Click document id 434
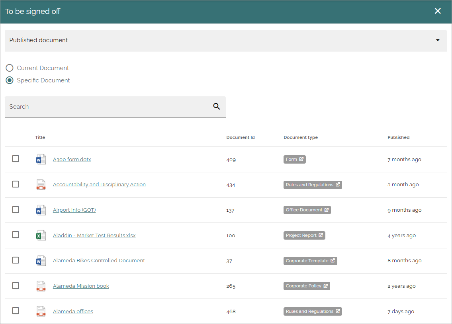 (x=231, y=185)
